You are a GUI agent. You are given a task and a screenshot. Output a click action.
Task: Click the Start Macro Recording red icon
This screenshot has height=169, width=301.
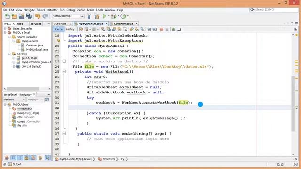tap(161, 29)
